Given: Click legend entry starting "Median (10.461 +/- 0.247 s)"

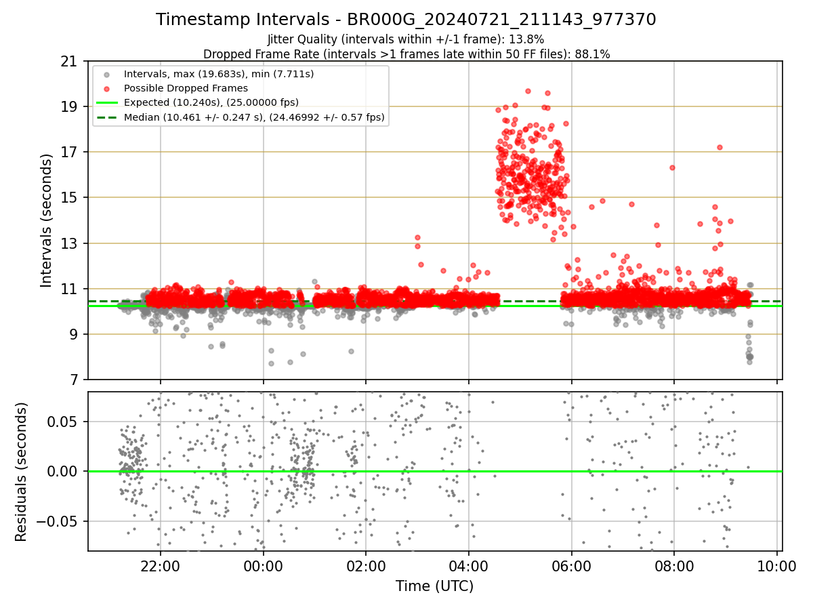Looking at the screenshot, I should coord(254,117).
